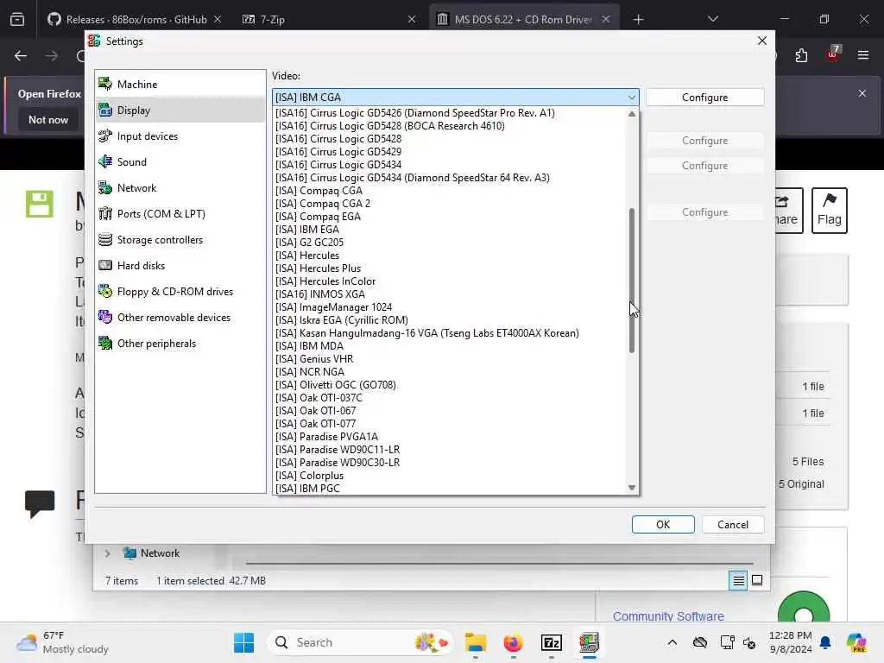Click the list scroll down arrow
Viewport: 884px width, 663px height.
click(x=631, y=488)
